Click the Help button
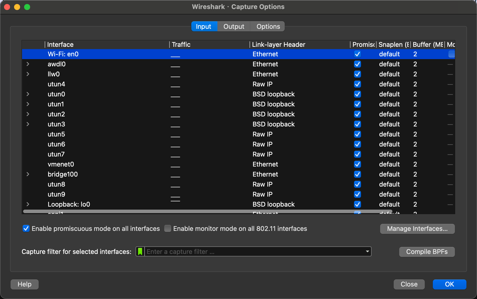The width and height of the screenshot is (477, 299). [x=25, y=284]
